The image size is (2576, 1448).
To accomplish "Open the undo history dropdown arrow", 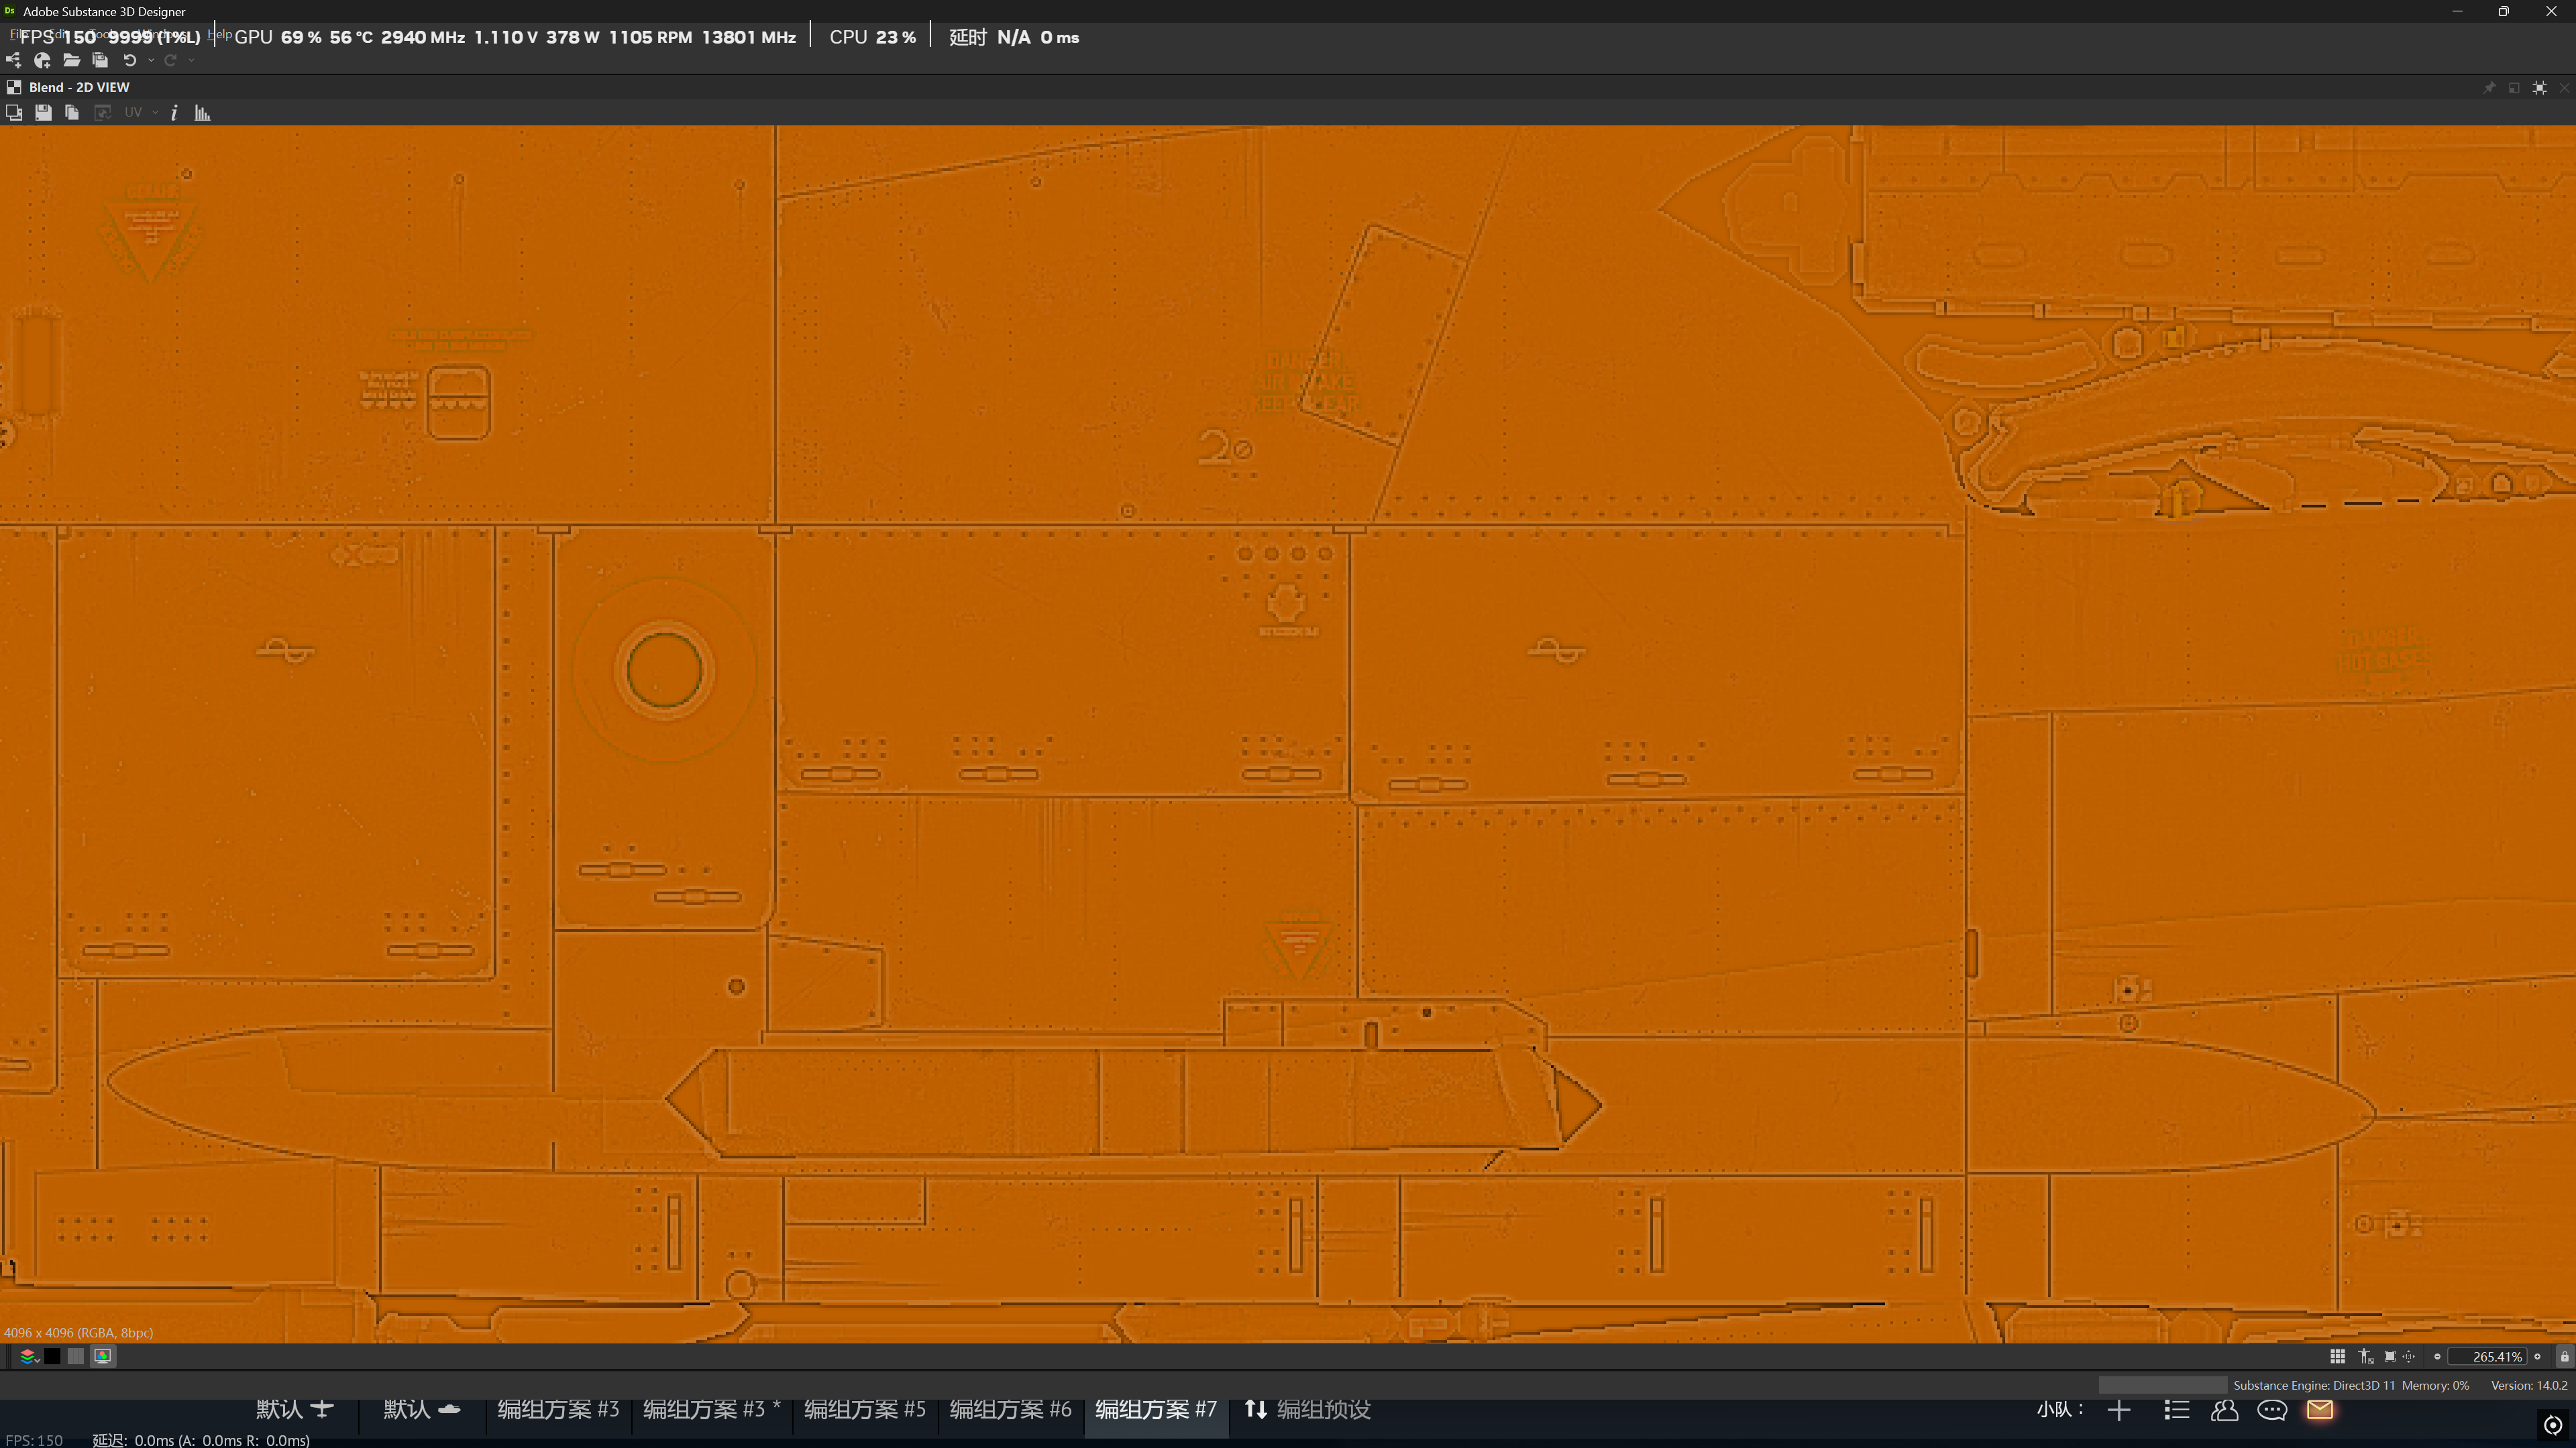I will tap(151, 60).
